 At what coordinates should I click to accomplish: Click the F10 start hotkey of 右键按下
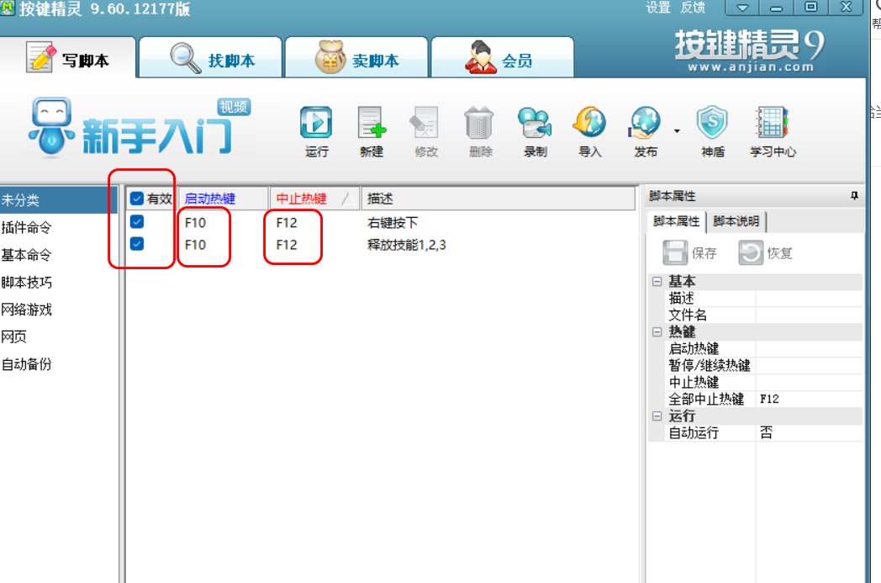(195, 223)
